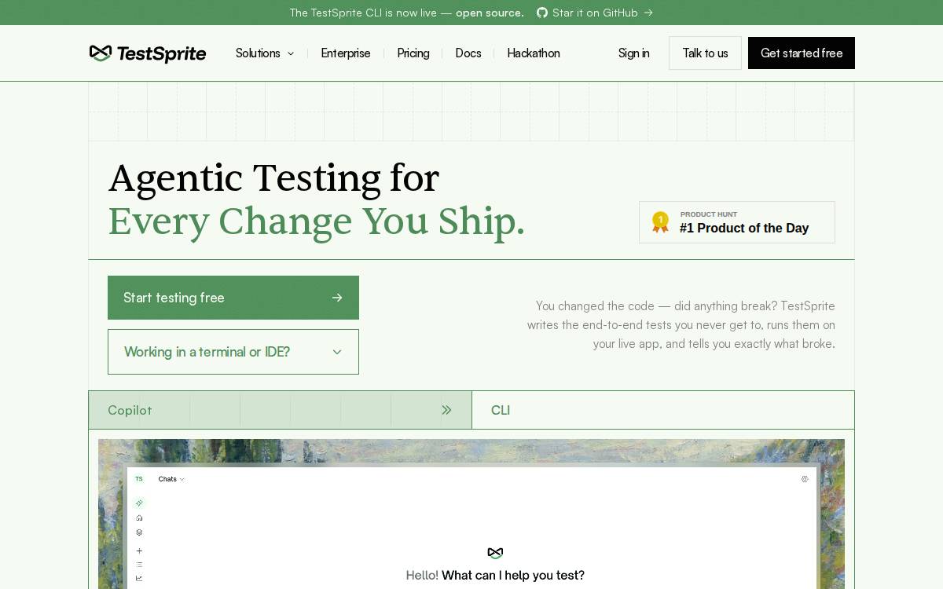Viewport: 943px width, 589px height.
Task: Click the sparkle icon in preview sidebar
Action: point(139,503)
